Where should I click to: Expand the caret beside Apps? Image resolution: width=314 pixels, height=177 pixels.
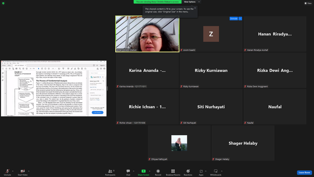coord(206,171)
